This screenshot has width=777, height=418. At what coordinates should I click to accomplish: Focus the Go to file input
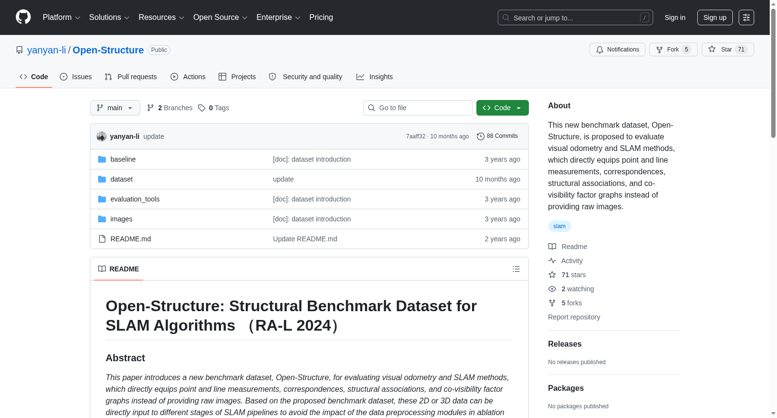418,108
